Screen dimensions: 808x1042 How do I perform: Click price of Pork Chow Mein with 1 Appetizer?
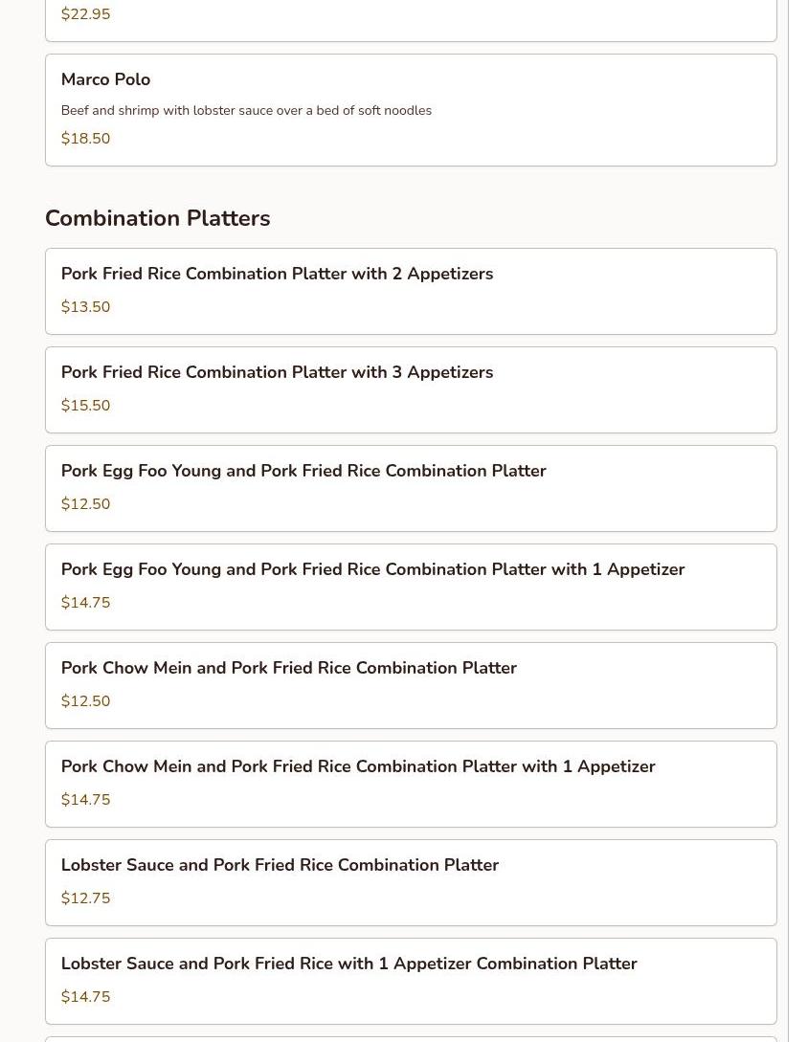[85, 800]
